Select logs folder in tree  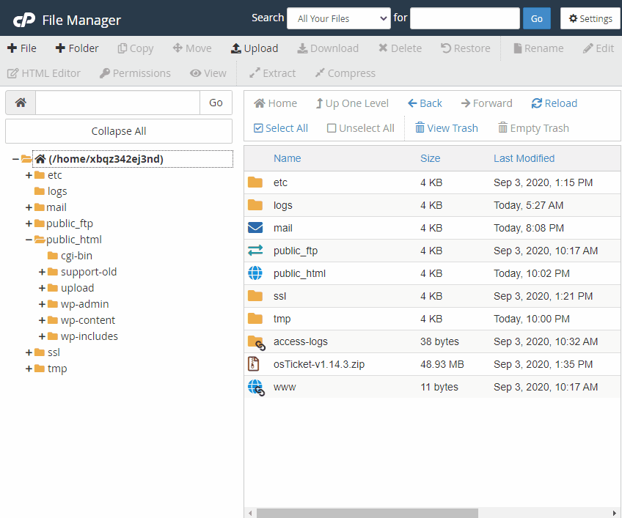point(56,191)
